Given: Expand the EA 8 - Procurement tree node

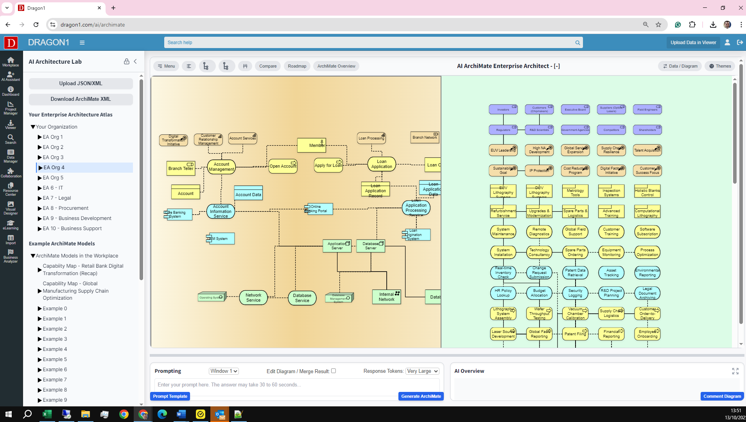Looking at the screenshot, I should click(x=39, y=208).
